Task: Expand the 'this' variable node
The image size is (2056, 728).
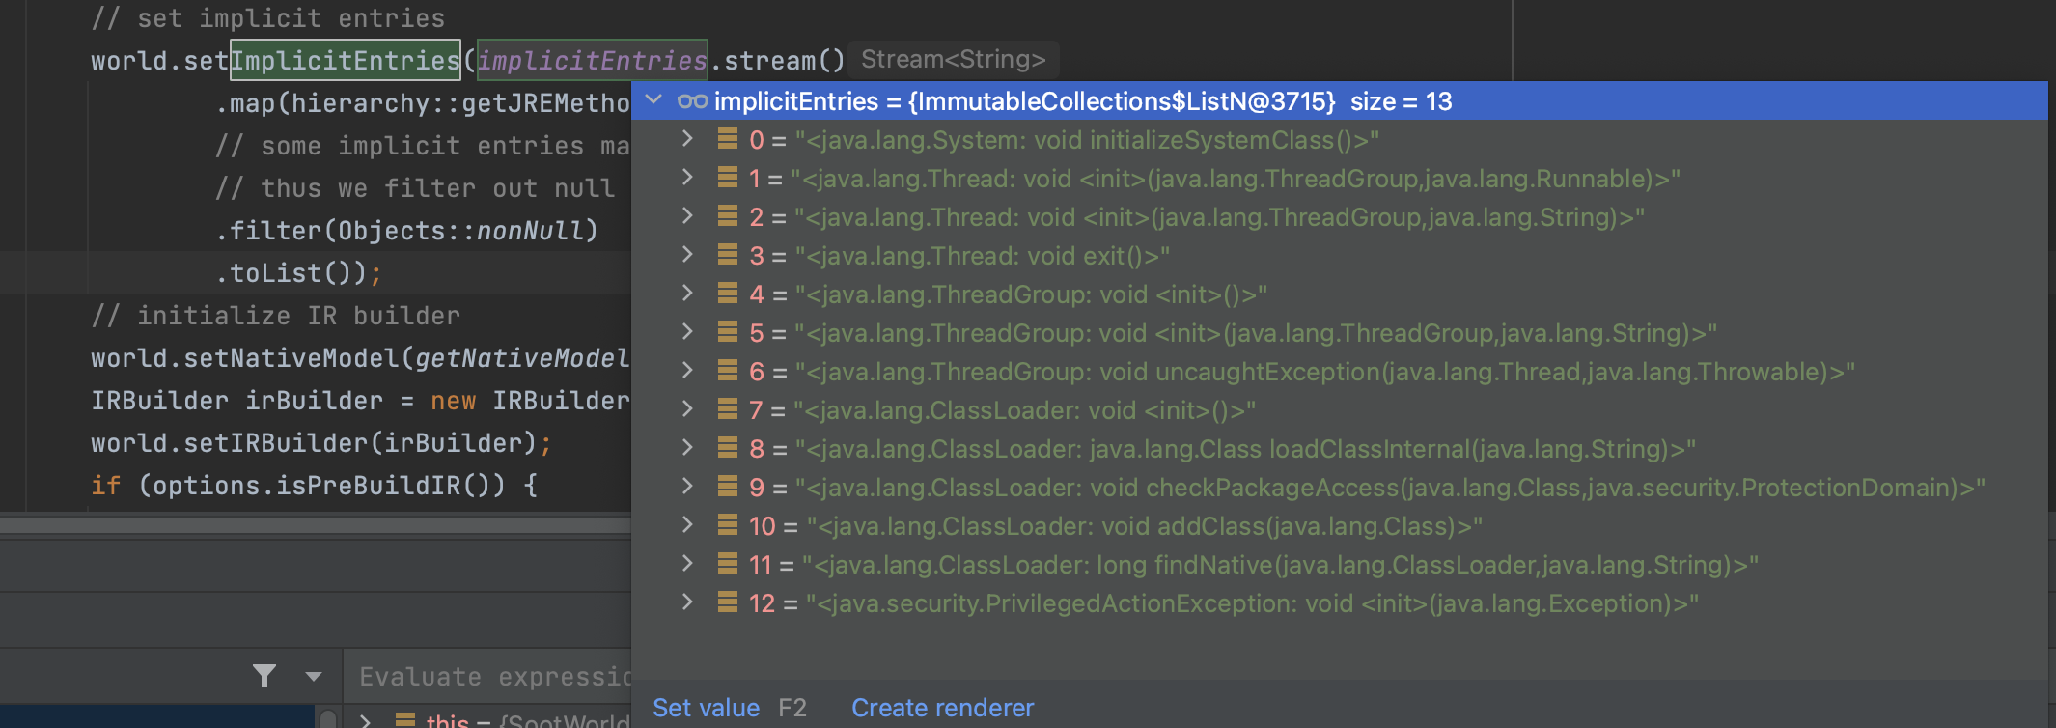Action: (x=366, y=720)
